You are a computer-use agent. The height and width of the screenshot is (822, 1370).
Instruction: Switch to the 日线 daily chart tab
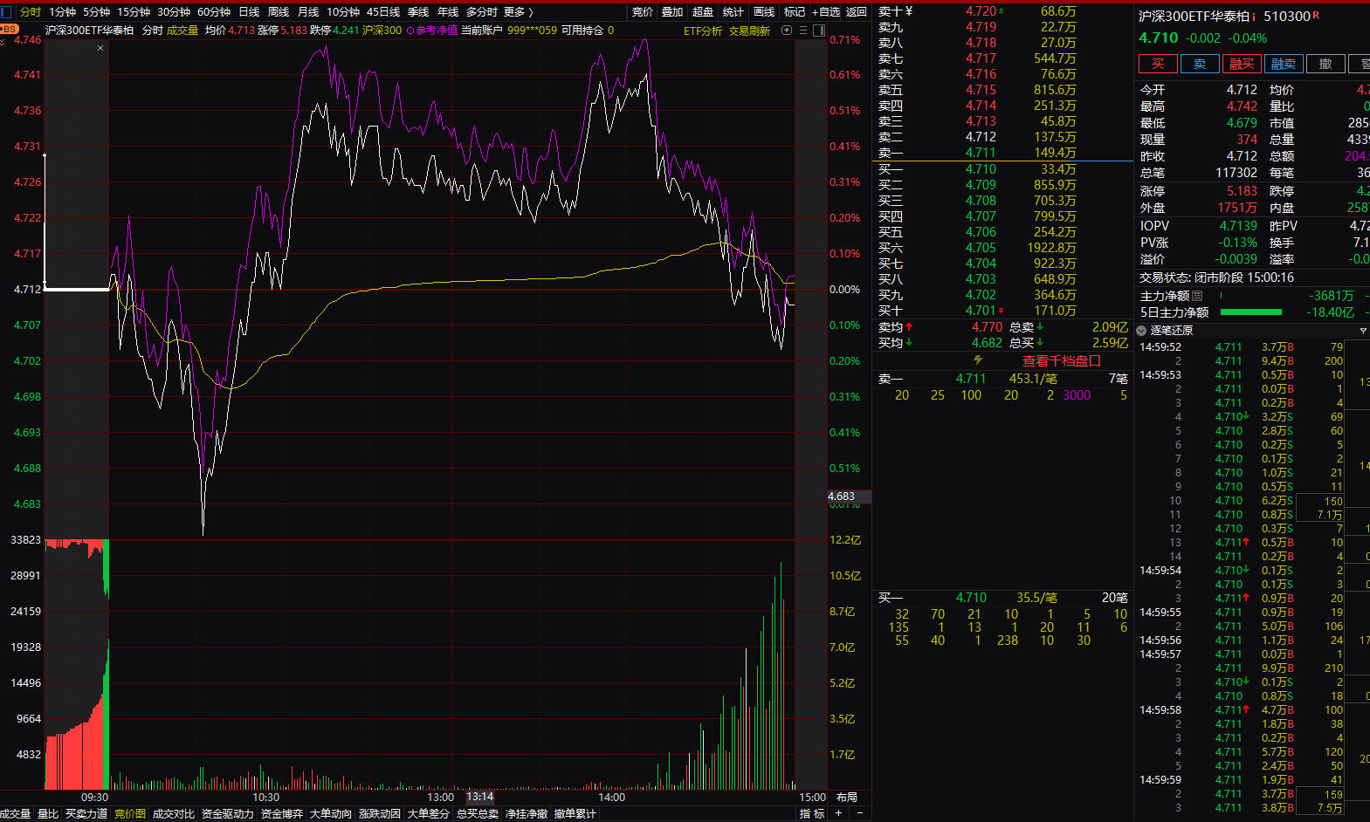[x=249, y=12]
